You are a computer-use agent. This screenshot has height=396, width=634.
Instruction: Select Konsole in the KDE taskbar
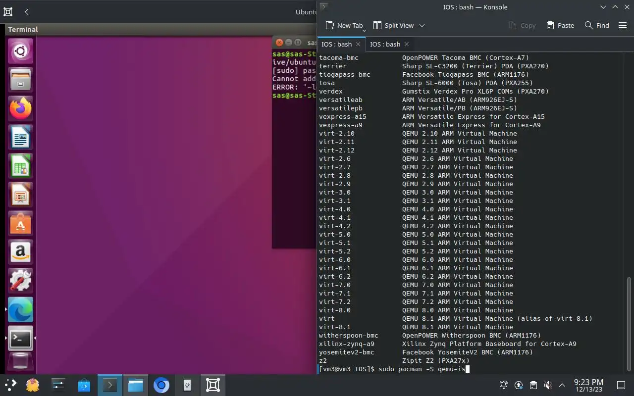point(110,385)
